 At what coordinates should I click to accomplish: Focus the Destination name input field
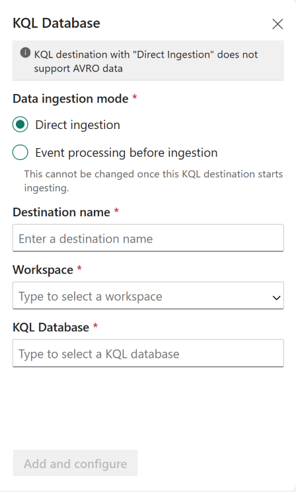[148, 238]
